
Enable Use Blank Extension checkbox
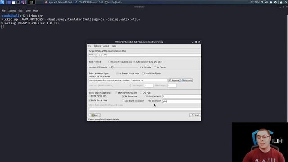(x=123, y=101)
